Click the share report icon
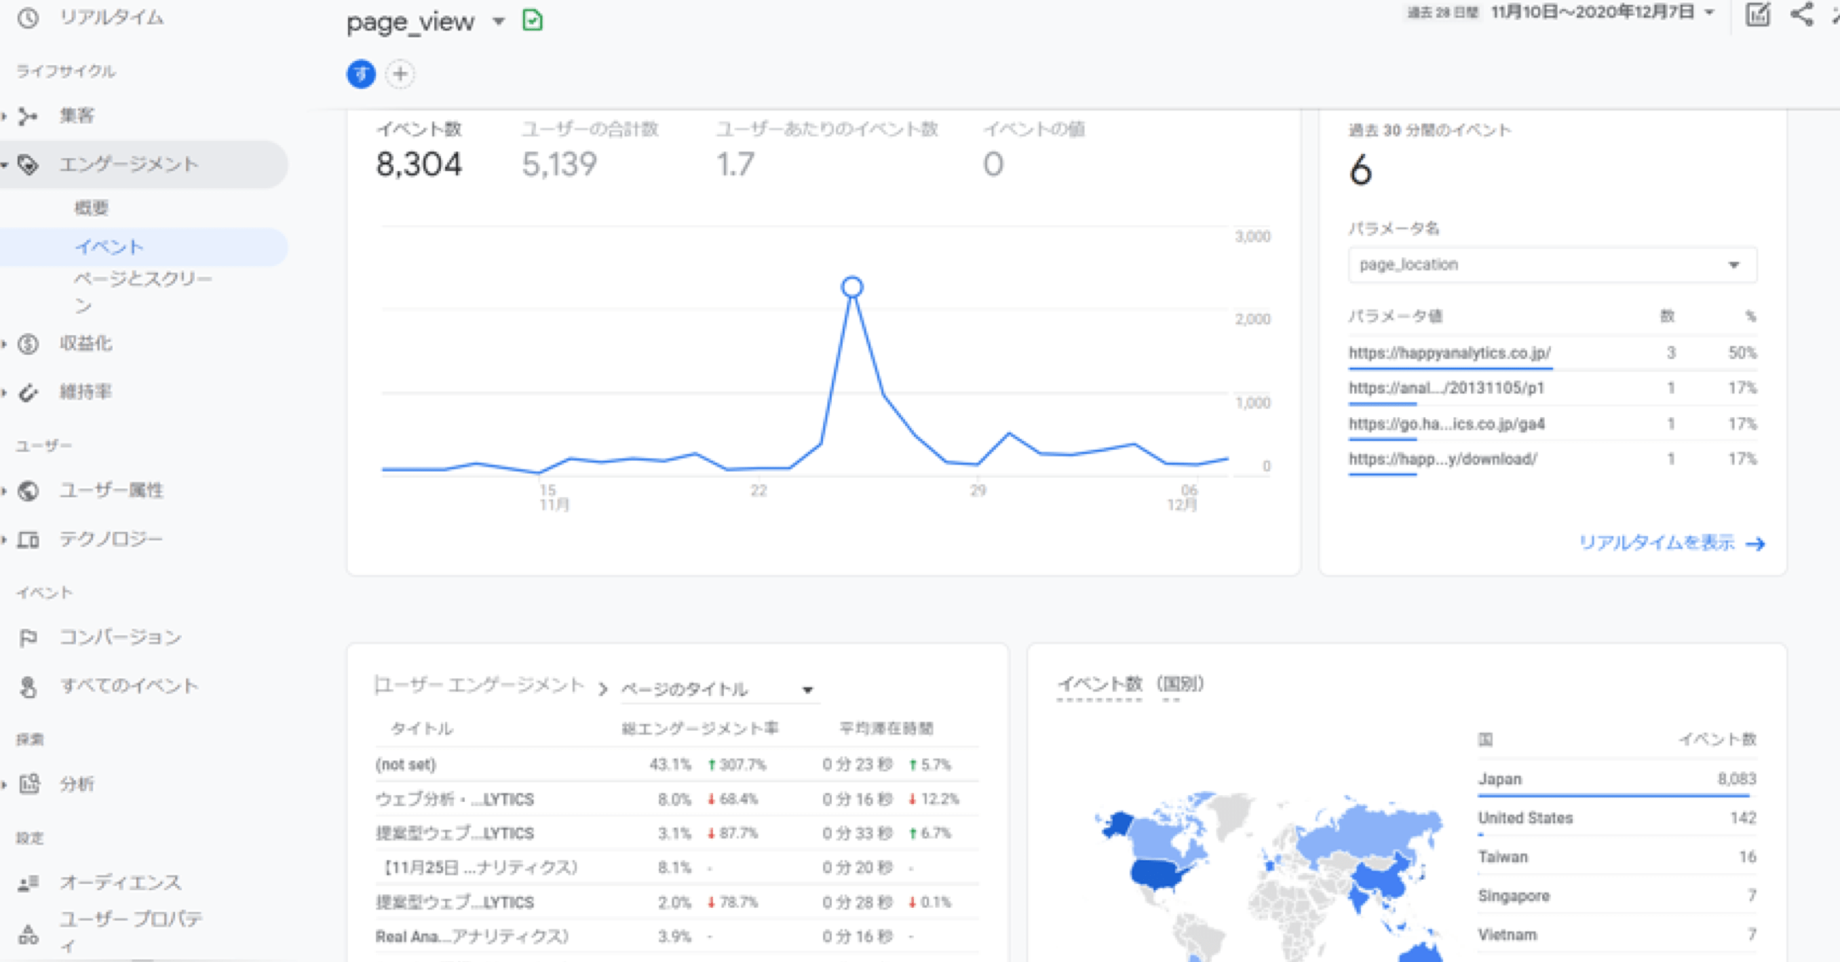 (x=1802, y=14)
